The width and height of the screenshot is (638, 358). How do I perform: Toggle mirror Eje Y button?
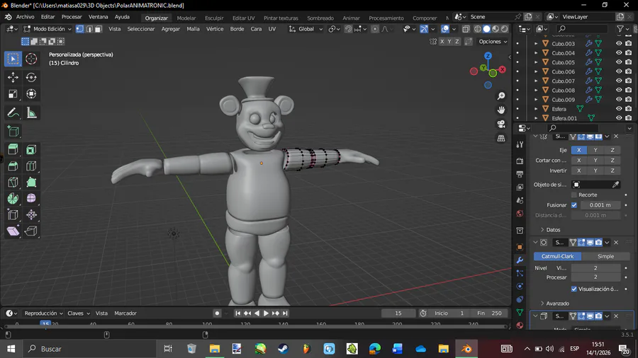(595, 150)
